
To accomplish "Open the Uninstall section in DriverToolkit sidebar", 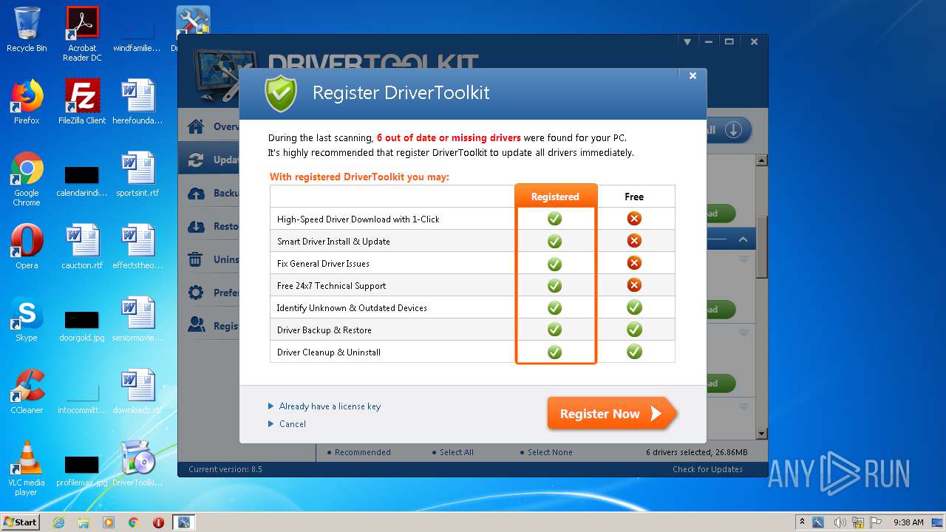I will coord(209,259).
